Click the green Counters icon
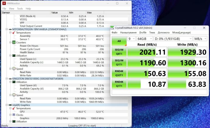 (x=14, y=42)
